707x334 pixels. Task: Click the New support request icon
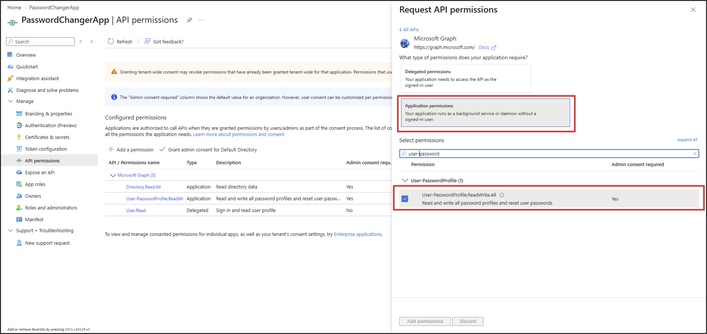tap(19, 243)
